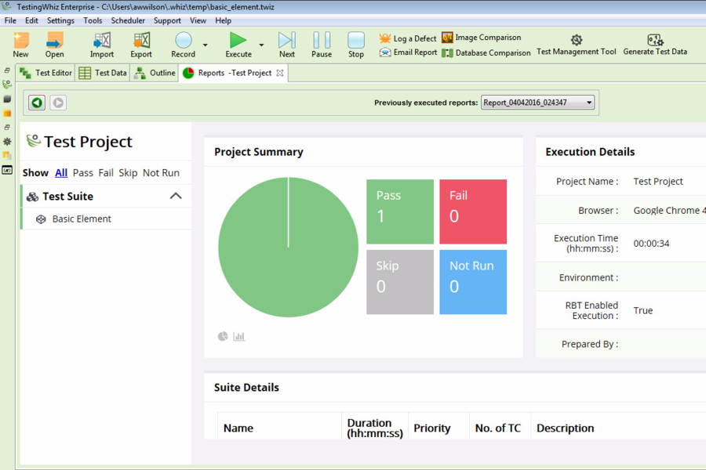Click the Export toolbar icon
The height and width of the screenshot is (470, 706).
coord(141,41)
